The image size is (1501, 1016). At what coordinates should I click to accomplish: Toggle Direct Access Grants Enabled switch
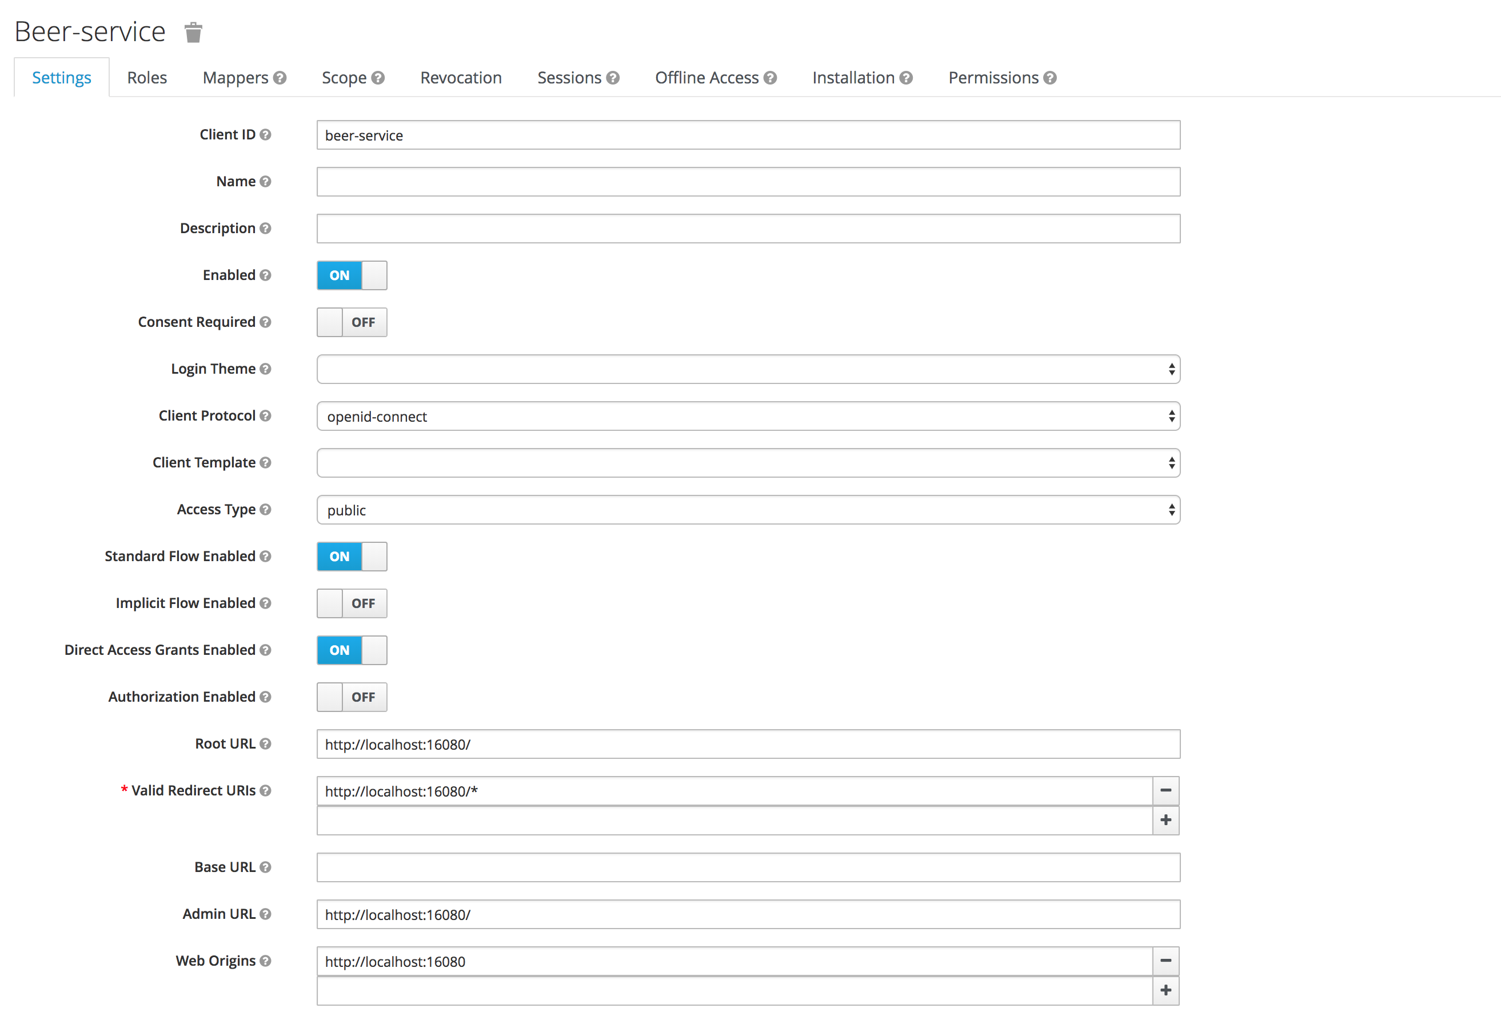(352, 650)
